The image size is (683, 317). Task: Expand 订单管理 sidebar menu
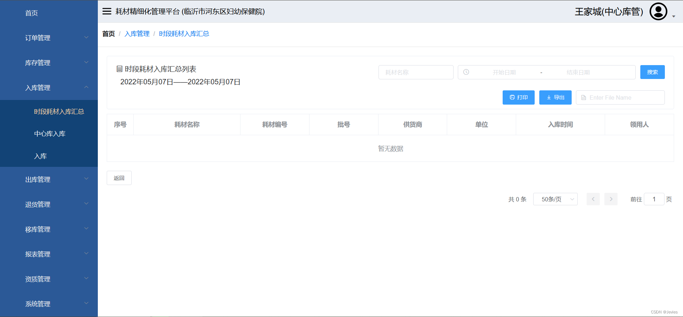tap(49, 38)
